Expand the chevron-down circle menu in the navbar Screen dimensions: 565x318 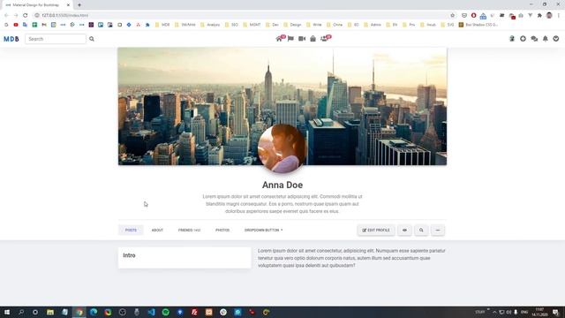(x=556, y=39)
